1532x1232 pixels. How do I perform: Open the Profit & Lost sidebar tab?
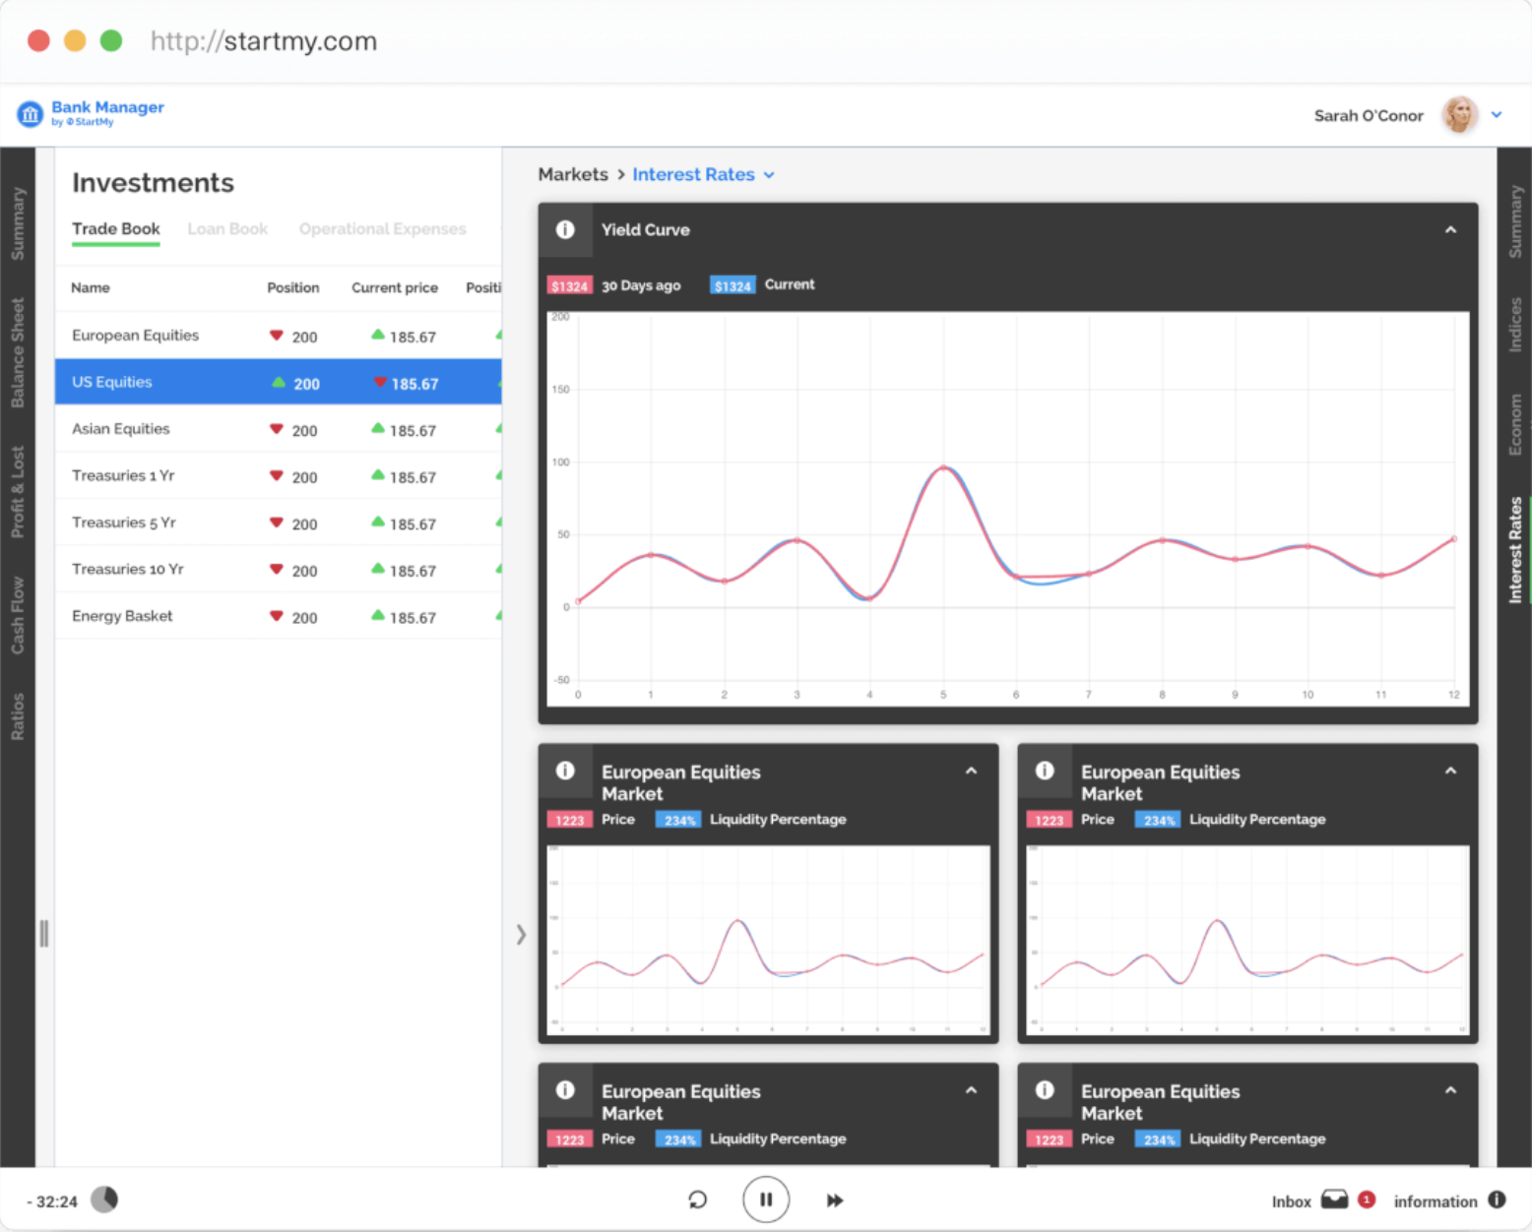pos(18,491)
